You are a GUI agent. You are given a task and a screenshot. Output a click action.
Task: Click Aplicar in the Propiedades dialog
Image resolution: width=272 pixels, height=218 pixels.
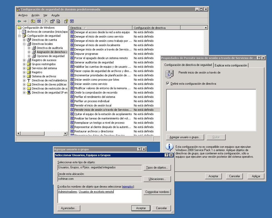(256, 176)
